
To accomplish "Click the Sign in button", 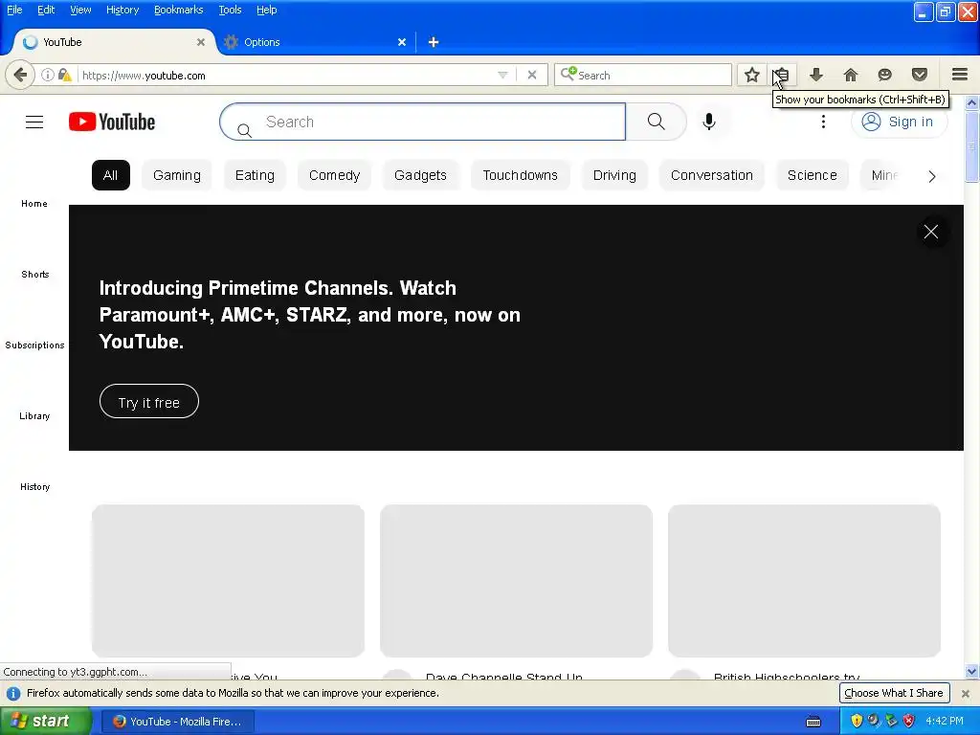I will click(x=899, y=122).
